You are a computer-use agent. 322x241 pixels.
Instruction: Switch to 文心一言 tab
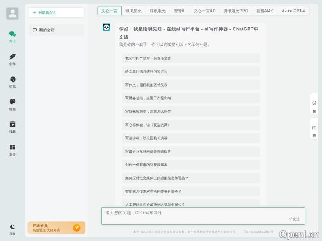[109, 11]
